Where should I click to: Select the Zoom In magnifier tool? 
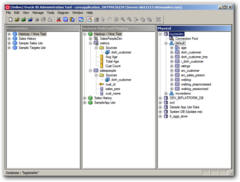point(123,20)
